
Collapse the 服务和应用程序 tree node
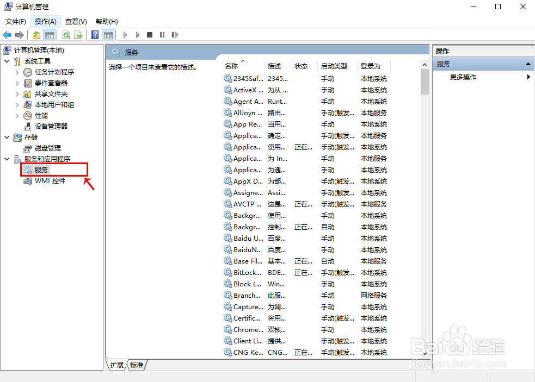coord(7,159)
